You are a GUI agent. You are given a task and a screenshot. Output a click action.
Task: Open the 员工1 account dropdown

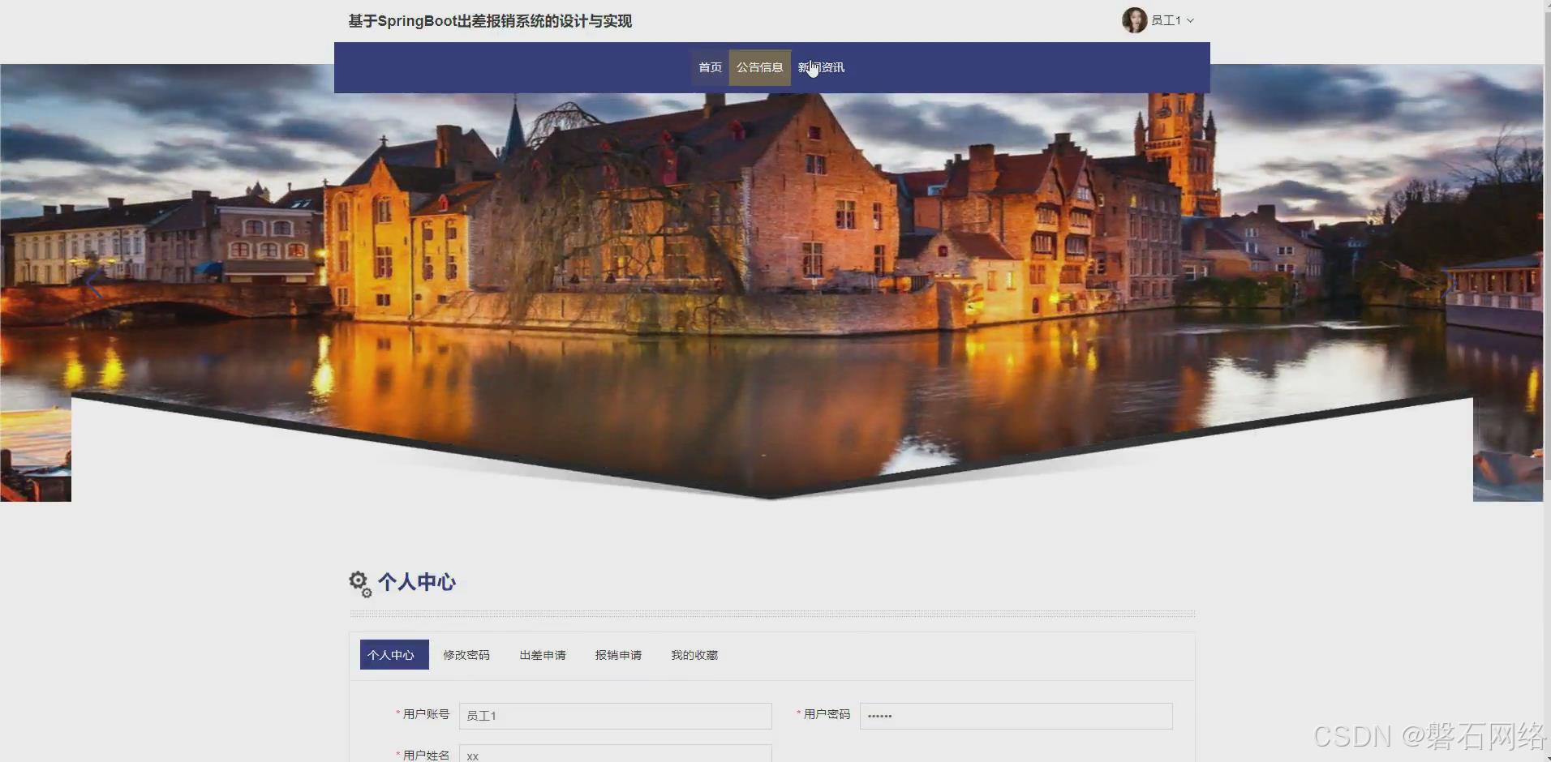click(x=1168, y=19)
